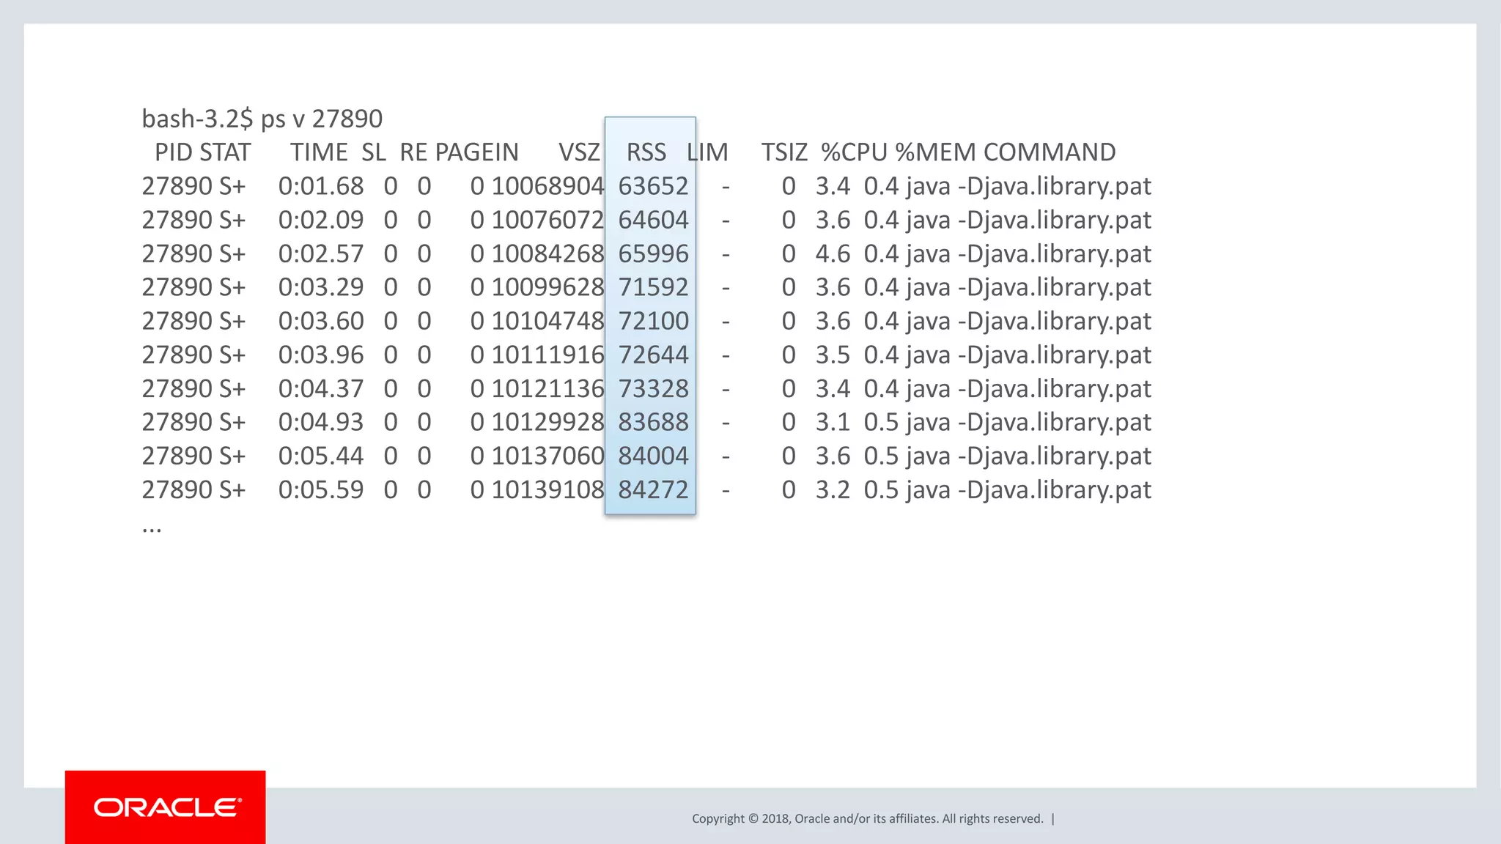The width and height of the screenshot is (1501, 844).
Task: Click the RSS column header
Action: coord(646,152)
